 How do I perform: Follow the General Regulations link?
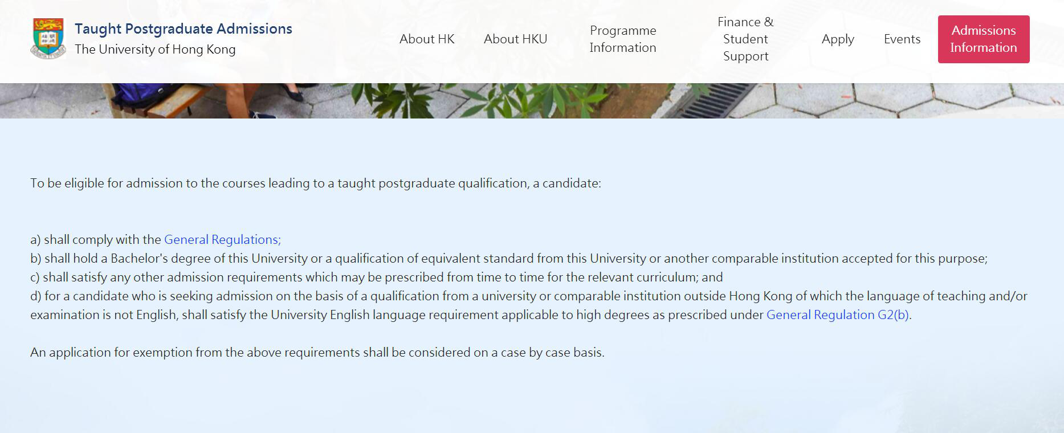(x=222, y=240)
